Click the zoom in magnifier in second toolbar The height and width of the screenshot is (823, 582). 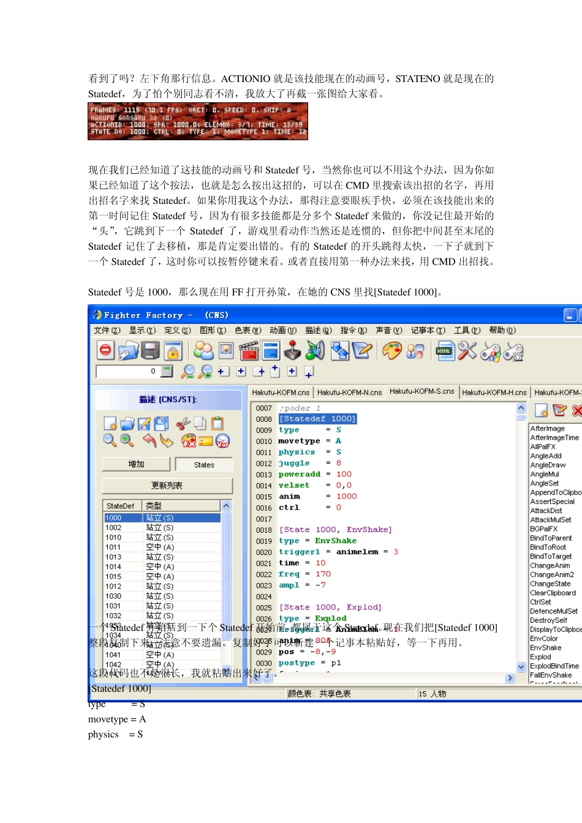[206, 371]
